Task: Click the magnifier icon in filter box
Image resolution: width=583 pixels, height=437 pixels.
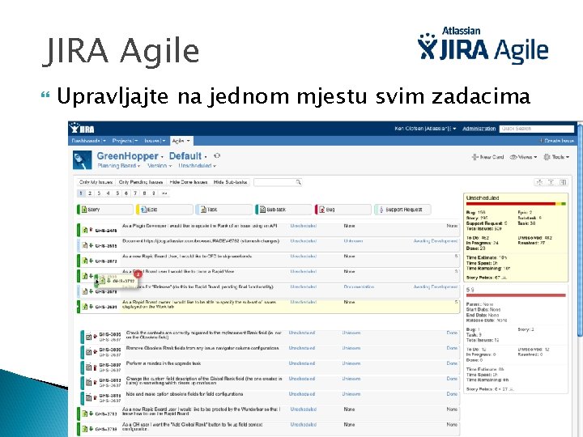Action: click(x=298, y=182)
